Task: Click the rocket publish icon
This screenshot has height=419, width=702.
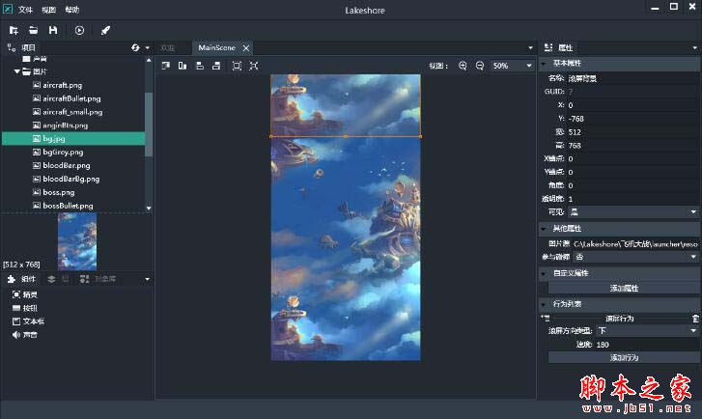Action: [105, 31]
